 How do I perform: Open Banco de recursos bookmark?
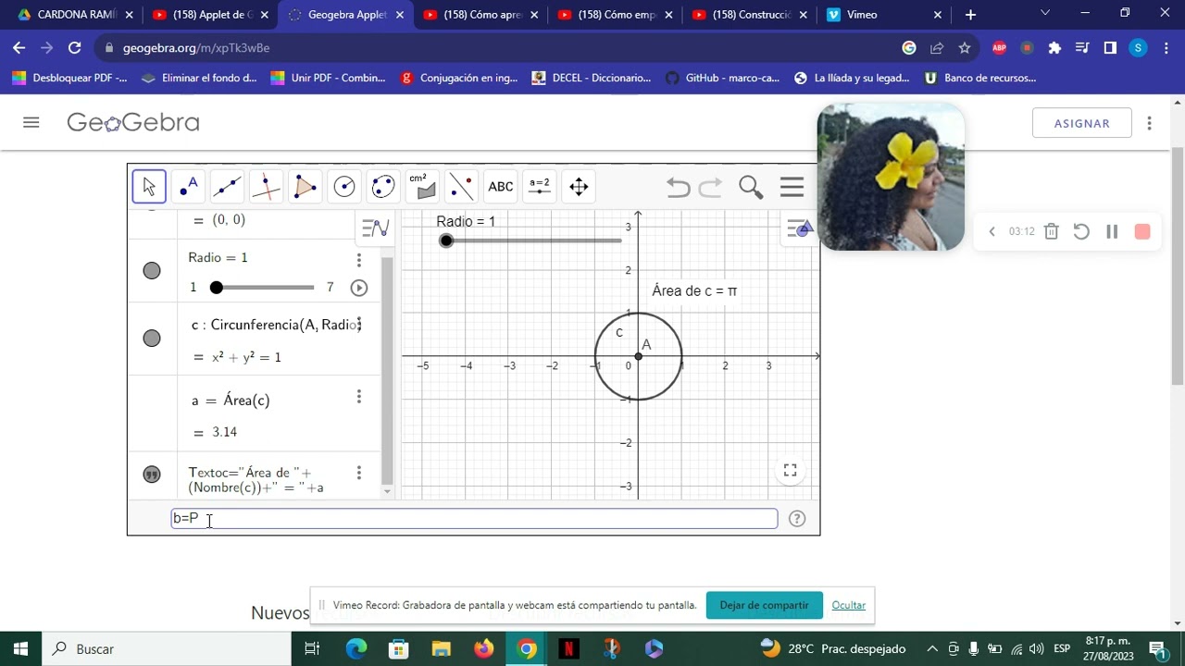click(979, 78)
